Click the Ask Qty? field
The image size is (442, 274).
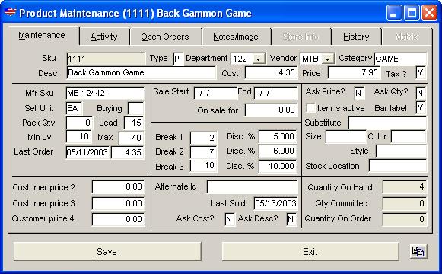click(x=421, y=93)
